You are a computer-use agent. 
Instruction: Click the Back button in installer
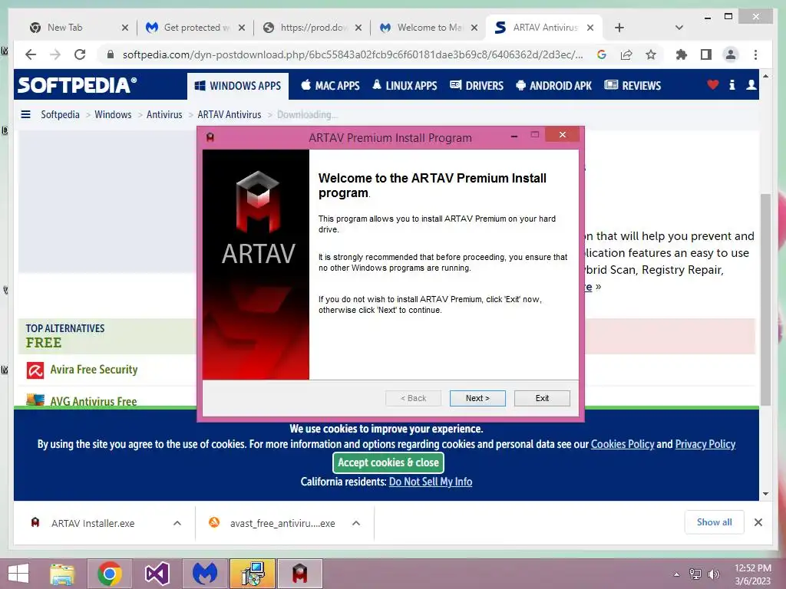414,398
